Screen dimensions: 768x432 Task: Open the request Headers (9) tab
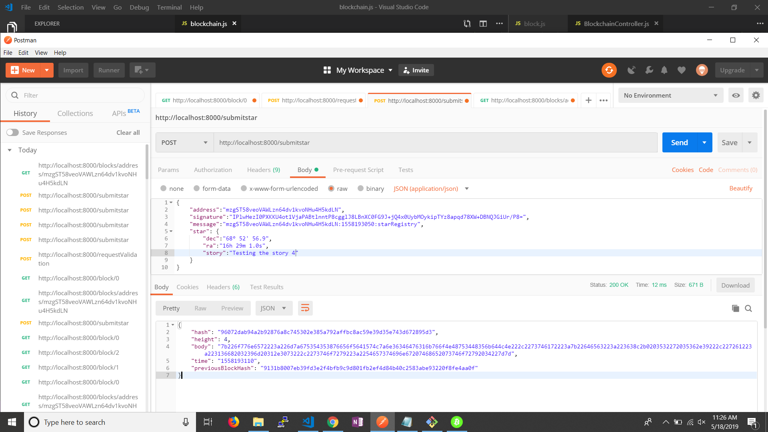263,170
